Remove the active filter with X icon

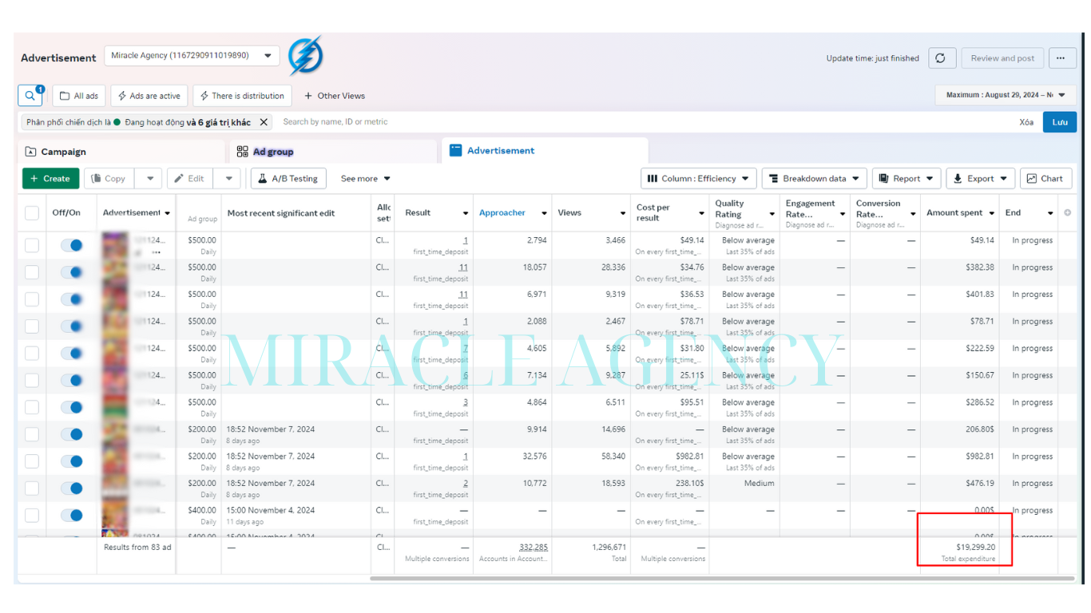click(x=264, y=122)
